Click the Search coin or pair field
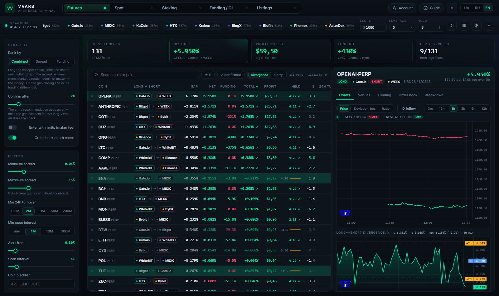Image resolution: width=499 pixels, height=296 pixels. tap(145, 75)
